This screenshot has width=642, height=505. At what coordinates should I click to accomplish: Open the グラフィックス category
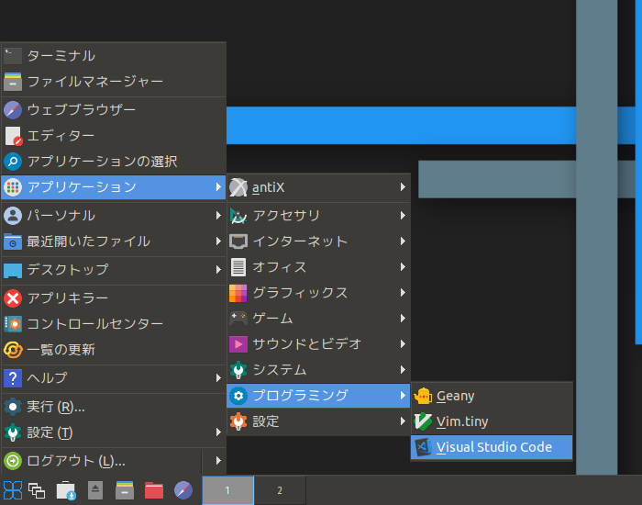[318, 293]
